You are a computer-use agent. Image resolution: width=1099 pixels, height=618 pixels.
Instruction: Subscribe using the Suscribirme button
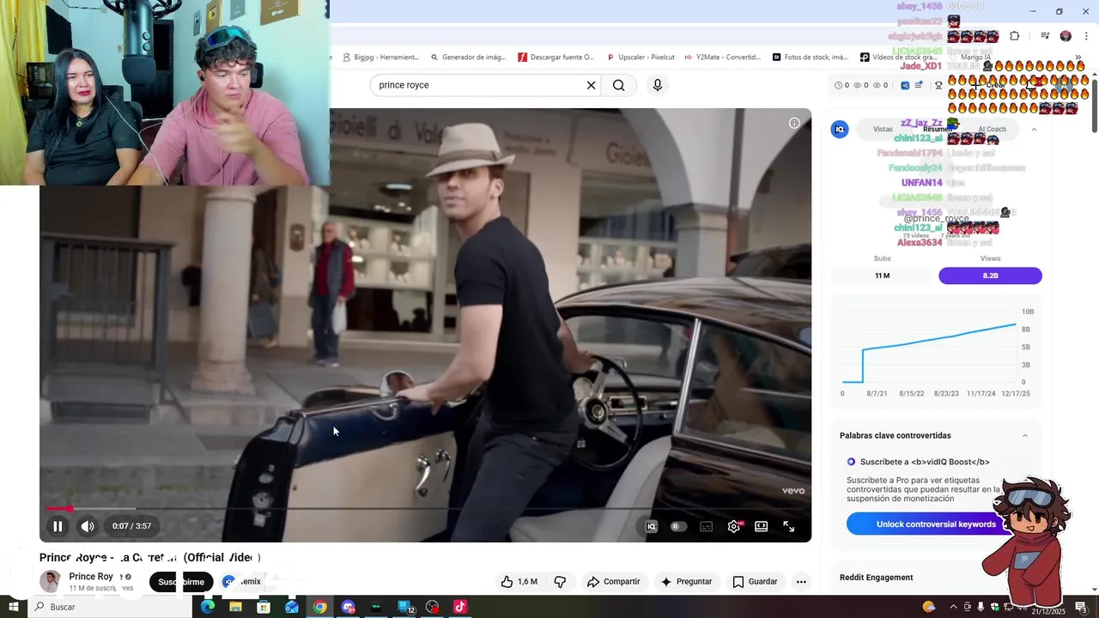[181, 581]
